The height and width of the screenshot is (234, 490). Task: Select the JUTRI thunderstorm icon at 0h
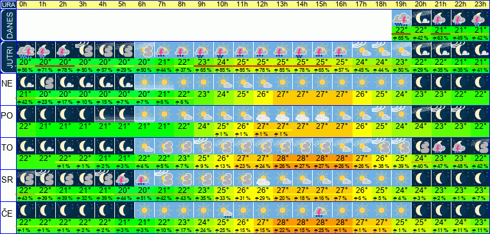(x=26, y=50)
